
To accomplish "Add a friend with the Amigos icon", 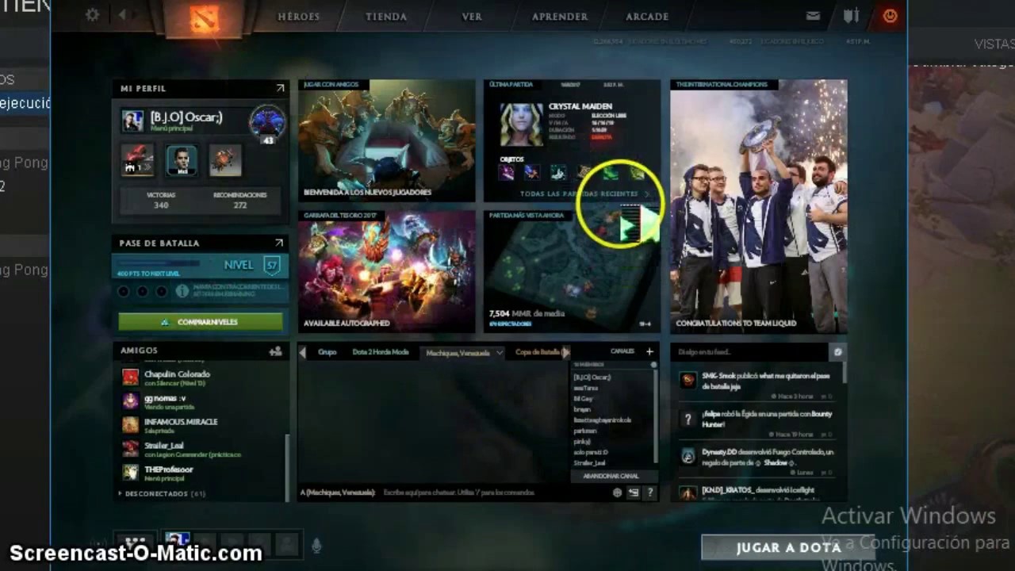I will 275,351.
